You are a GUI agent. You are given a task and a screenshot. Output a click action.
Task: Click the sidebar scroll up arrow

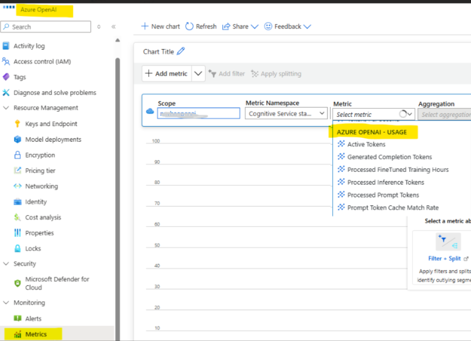[x=118, y=41]
